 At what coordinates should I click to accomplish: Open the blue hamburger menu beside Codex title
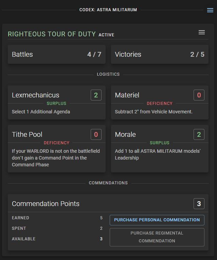coord(210,11)
